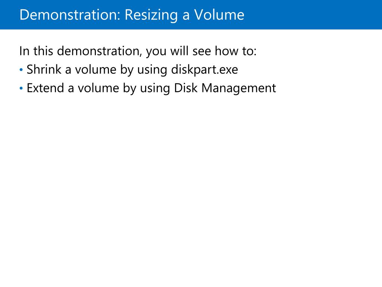Click the blue dot before 'Shrink'

click(x=21, y=70)
